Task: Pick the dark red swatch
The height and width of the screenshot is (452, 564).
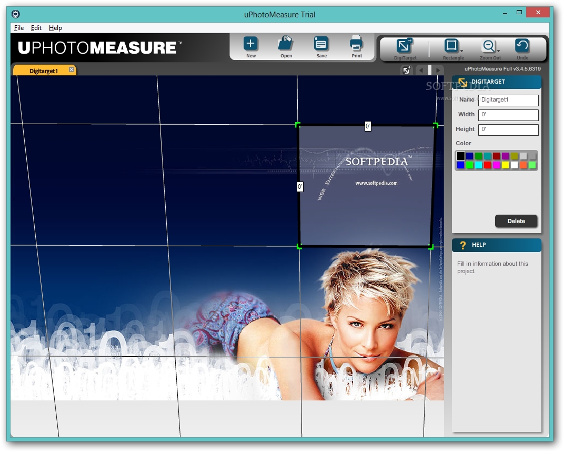Action: (496, 156)
